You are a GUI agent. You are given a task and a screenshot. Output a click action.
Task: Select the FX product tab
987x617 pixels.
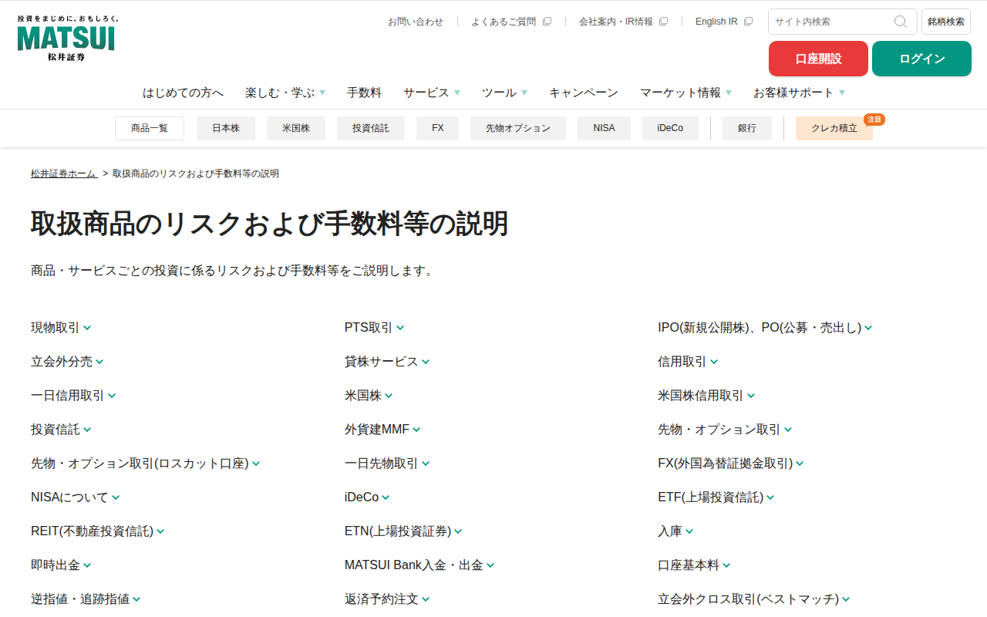click(x=438, y=128)
